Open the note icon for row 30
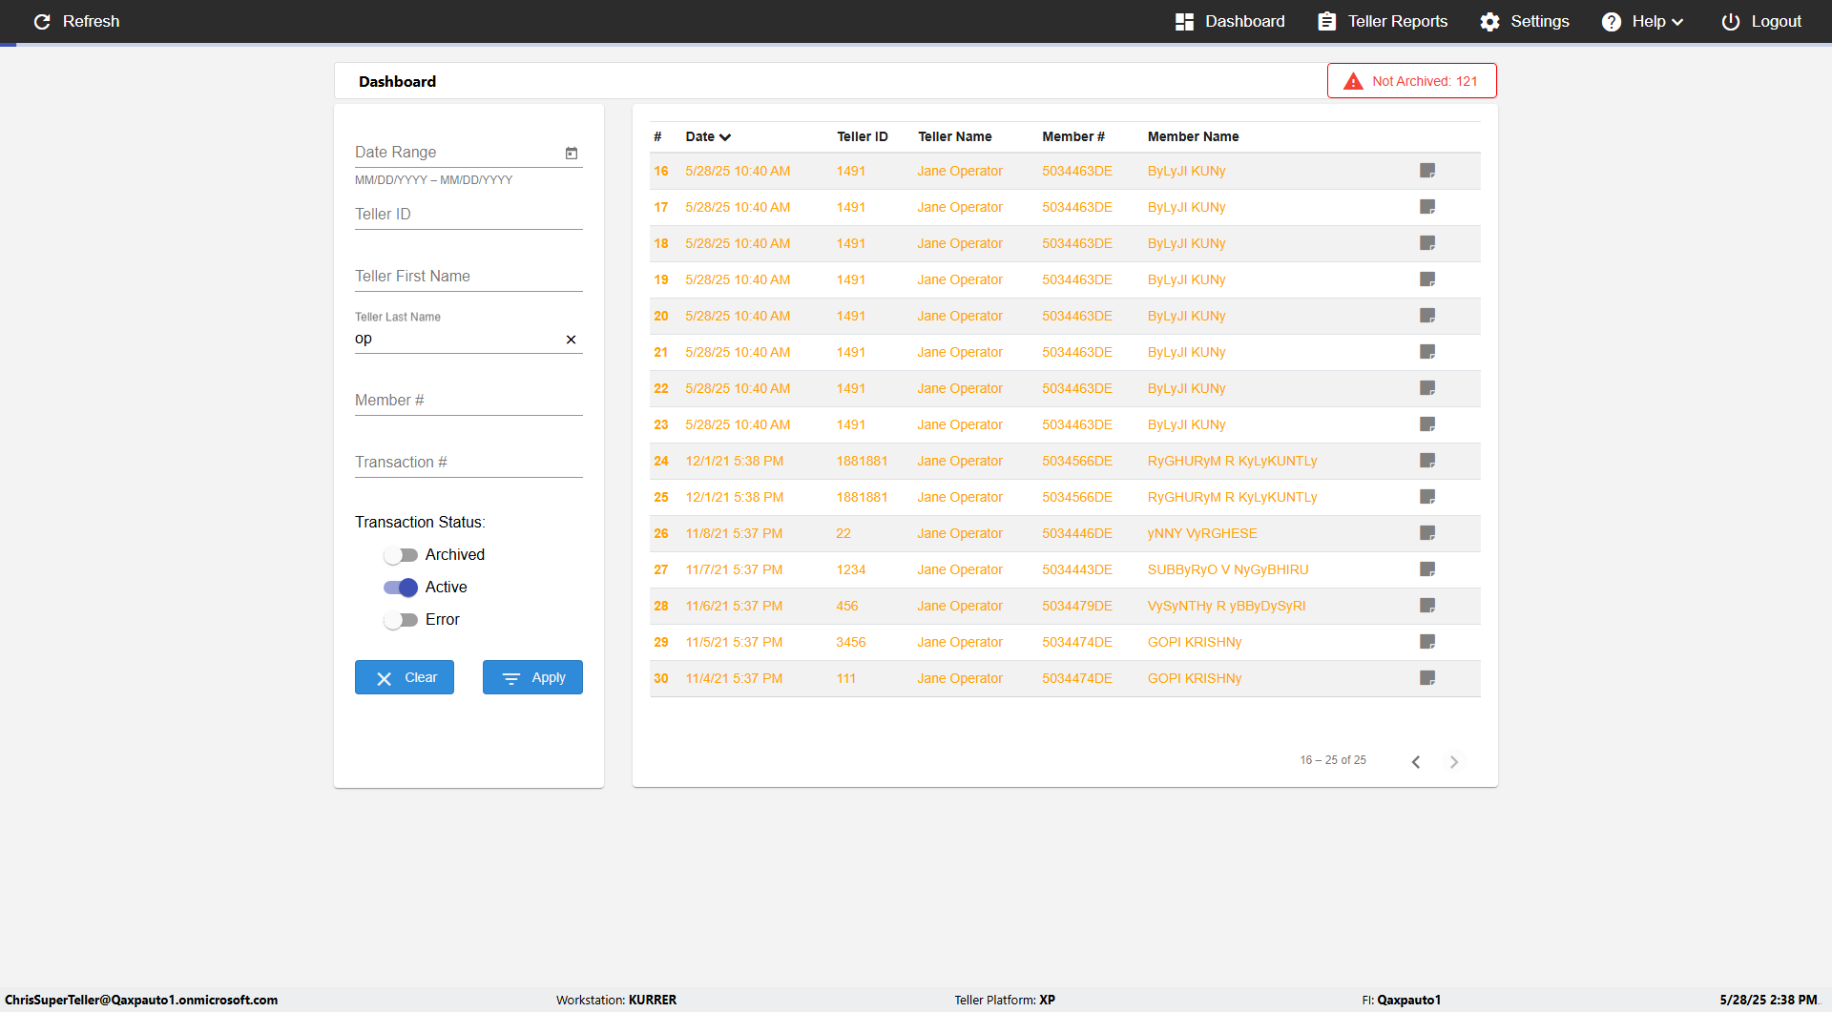Viewport: 1832px width, 1012px height. point(1427,678)
